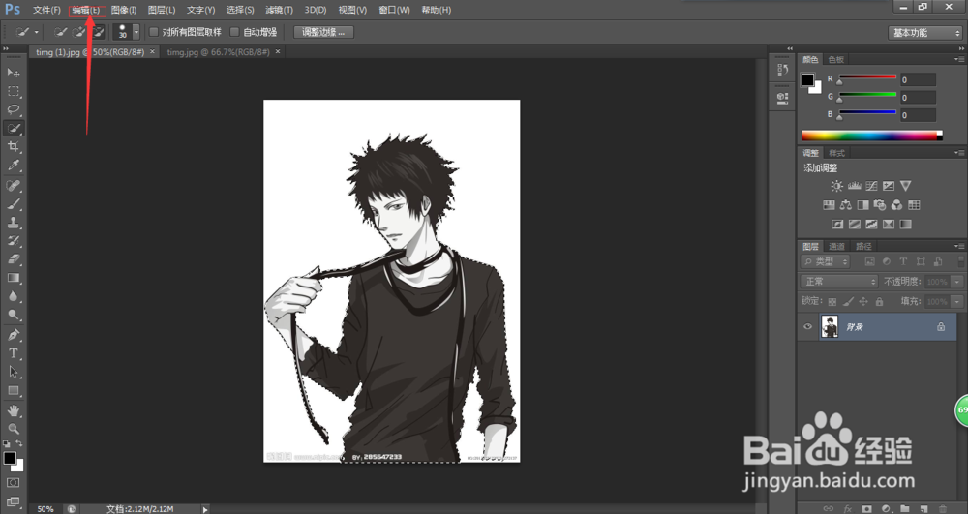Select the Lasso tool

13,109
